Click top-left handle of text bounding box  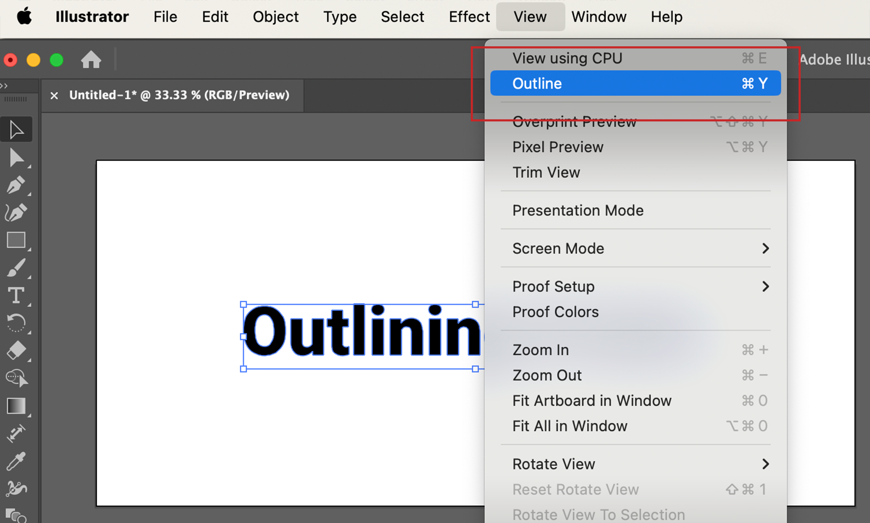pos(243,304)
